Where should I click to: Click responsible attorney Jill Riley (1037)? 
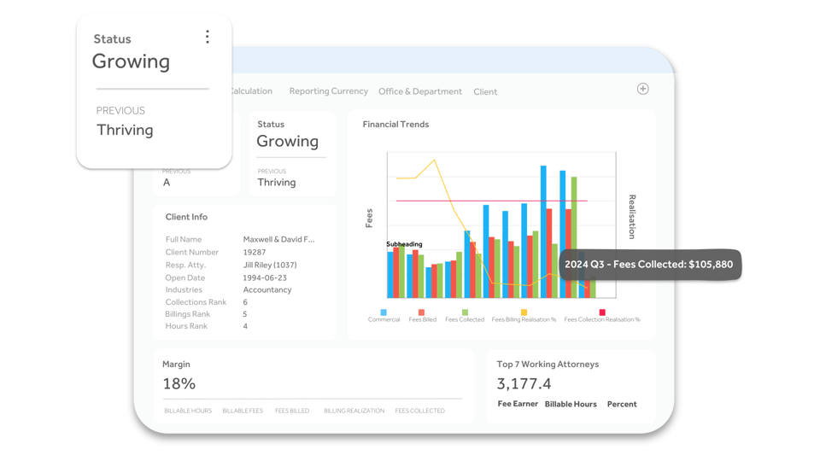point(270,265)
